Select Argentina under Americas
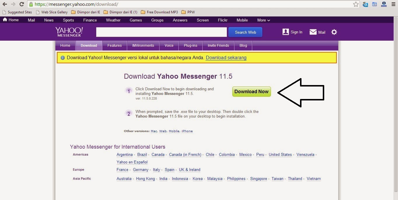This screenshot has height=200, width=398. pyautogui.click(x=125, y=155)
